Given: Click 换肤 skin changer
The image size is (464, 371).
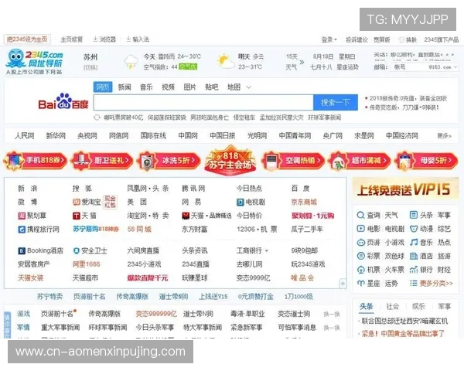Looking at the screenshot, I should [408, 39].
